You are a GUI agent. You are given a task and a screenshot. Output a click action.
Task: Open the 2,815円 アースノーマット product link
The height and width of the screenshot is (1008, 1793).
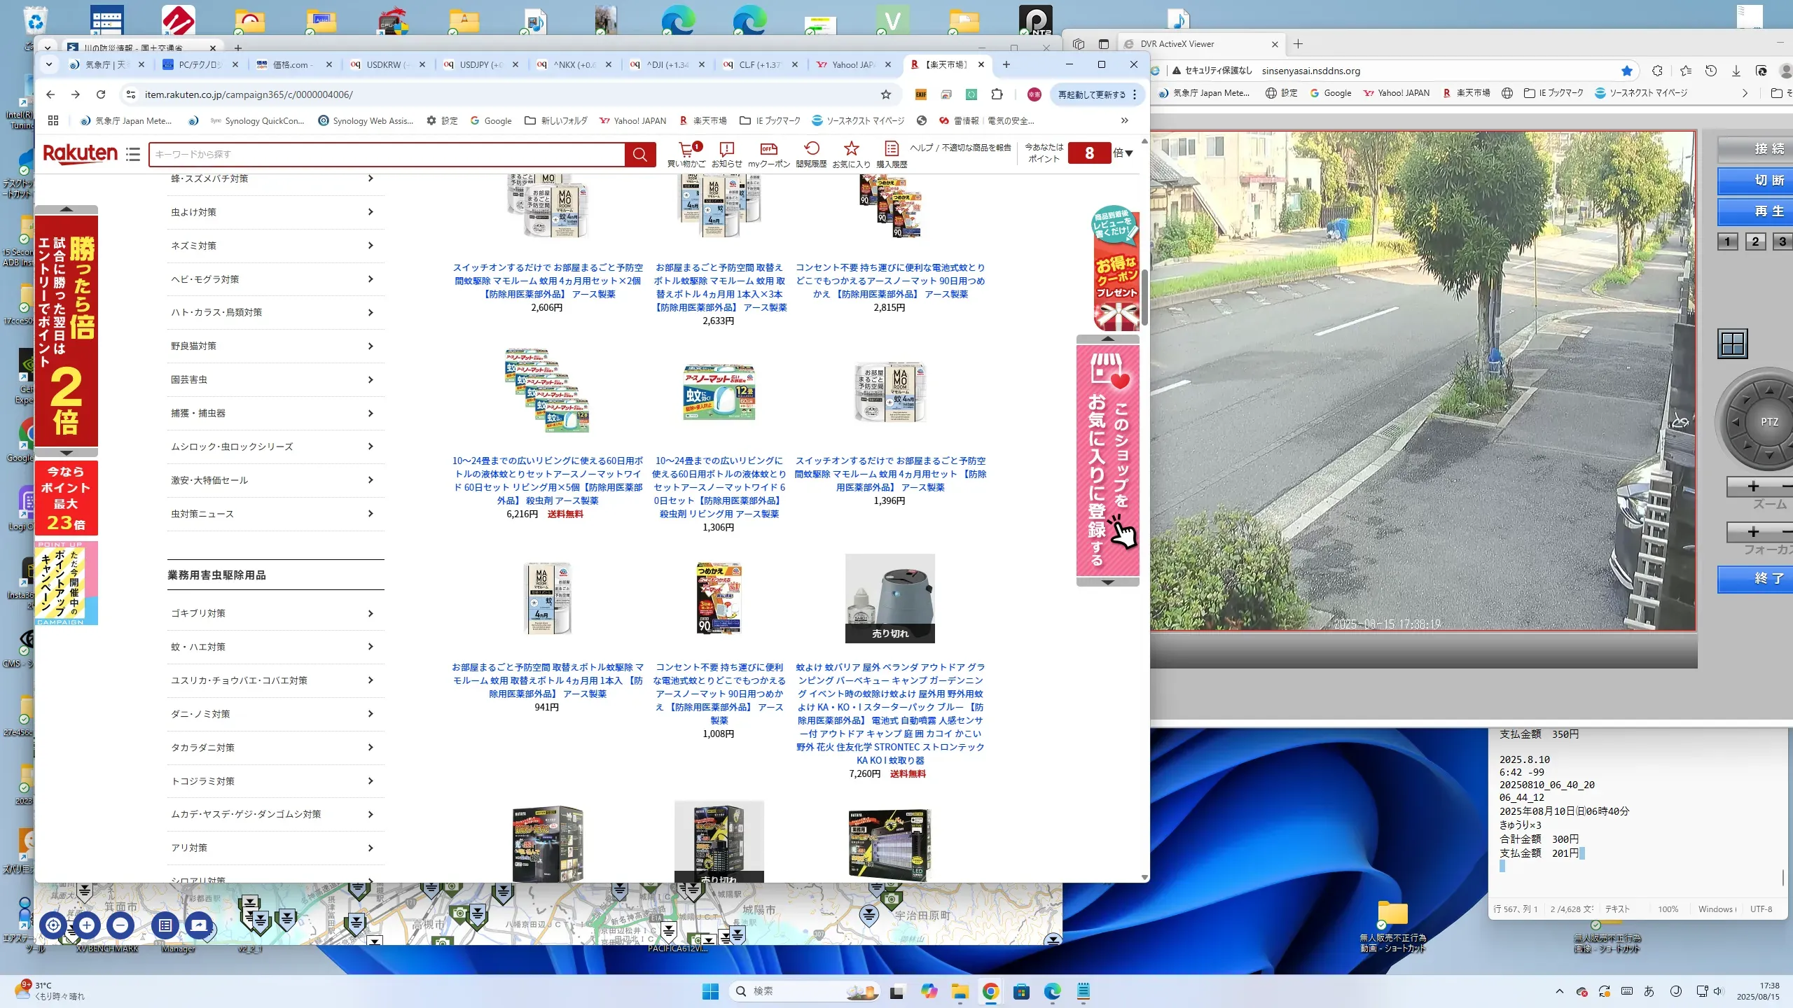click(x=889, y=281)
